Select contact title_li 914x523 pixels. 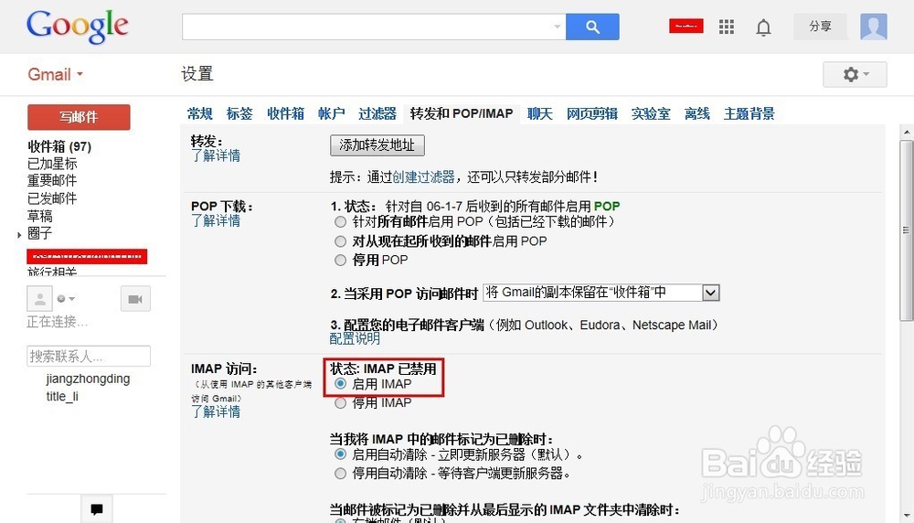point(62,397)
